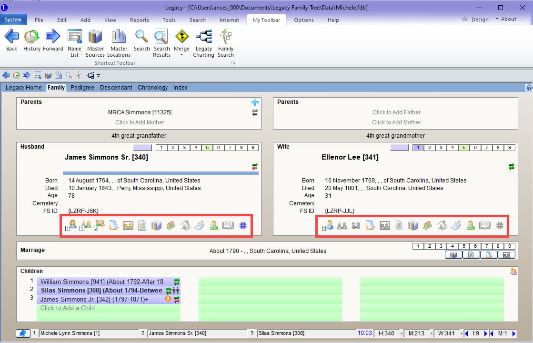Open marriage pictures icon button
Image resolution: width=533 pixels, height=343 pixels.
(x=506, y=254)
